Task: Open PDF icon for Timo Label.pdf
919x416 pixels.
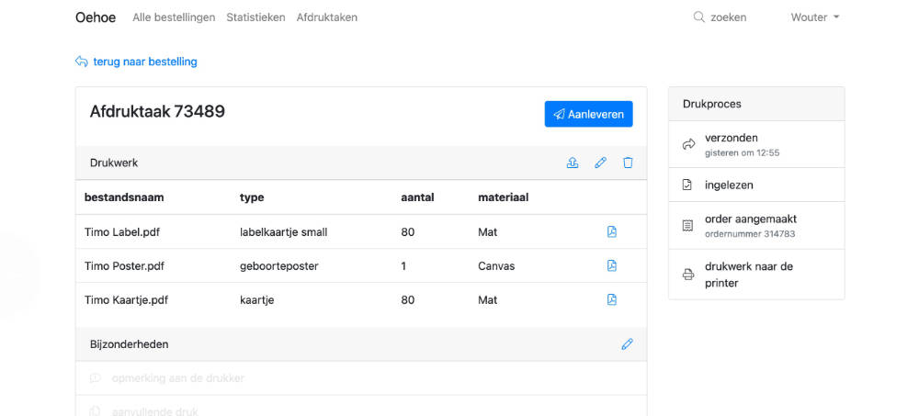Action: [x=612, y=232]
